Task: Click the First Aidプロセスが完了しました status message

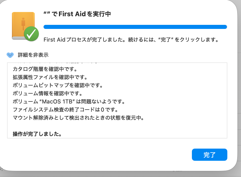Action: [131, 40]
